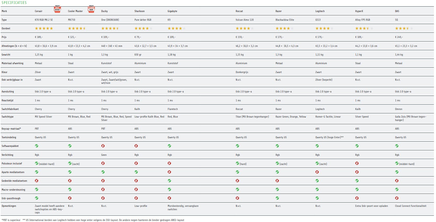Click Roccat's green check labeled "(hard)"
The height and width of the screenshot is (222, 436).
(x=237, y=163)
